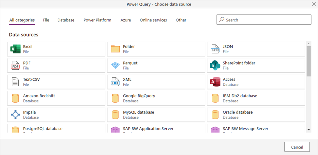The width and height of the screenshot is (318, 155).
Task: Choose the XML file icon
Action: tap(115, 82)
